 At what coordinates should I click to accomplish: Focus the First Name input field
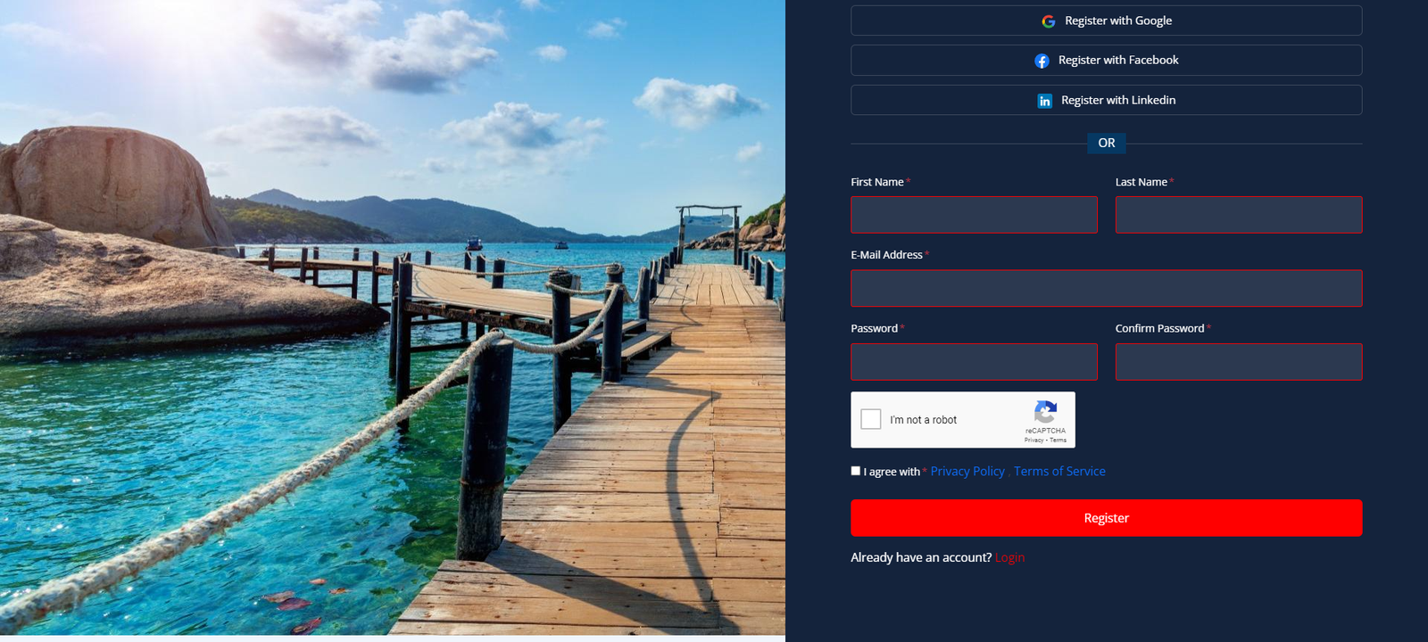pos(974,215)
